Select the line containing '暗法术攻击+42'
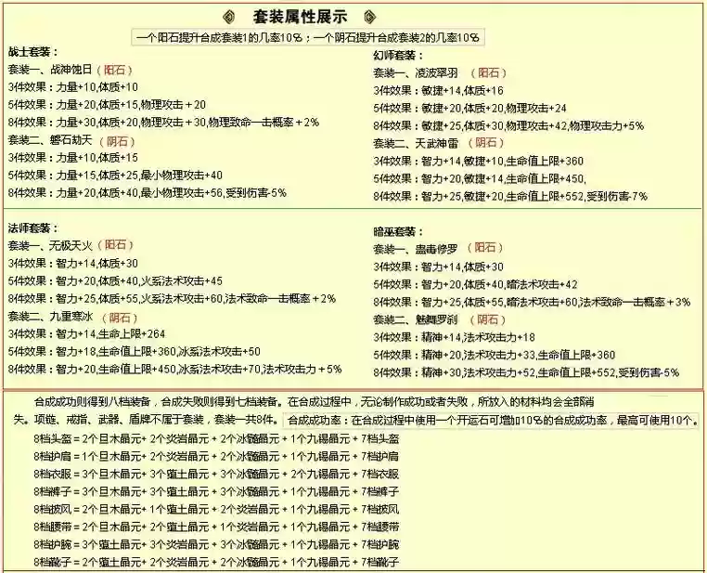707x573 pixels. coord(475,284)
